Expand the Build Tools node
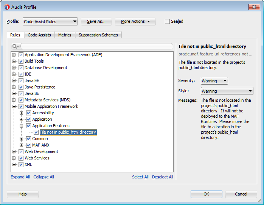The height and width of the screenshot is (205, 264). coord(14,61)
